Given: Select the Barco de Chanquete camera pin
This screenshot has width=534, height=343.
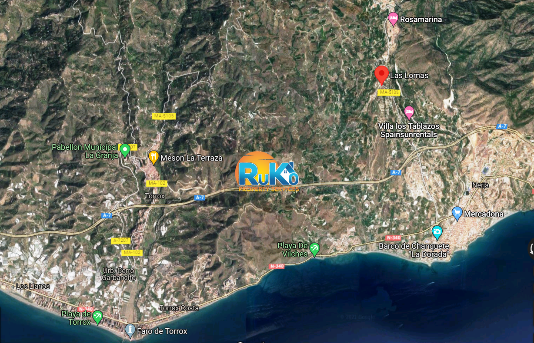Looking at the screenshot, I should (437, 233).
